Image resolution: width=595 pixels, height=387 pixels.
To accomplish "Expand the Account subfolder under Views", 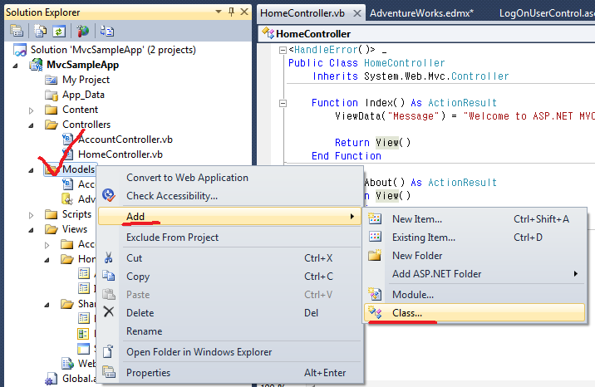I will click(47, 245).
